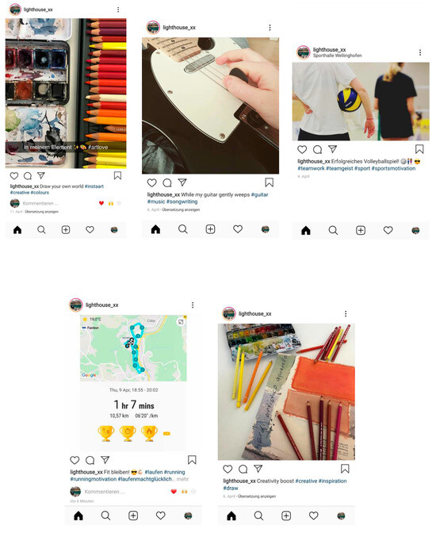Bookmark the volleyball post
This screenshot has height=533, width=436.
(x=419, y=149)
